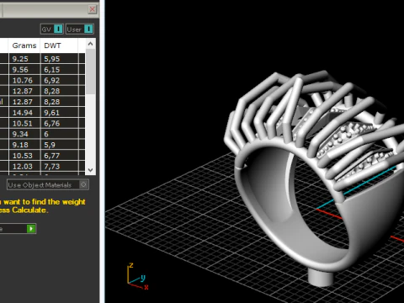Select the 10.51 grams cell

tap(24, 124)
